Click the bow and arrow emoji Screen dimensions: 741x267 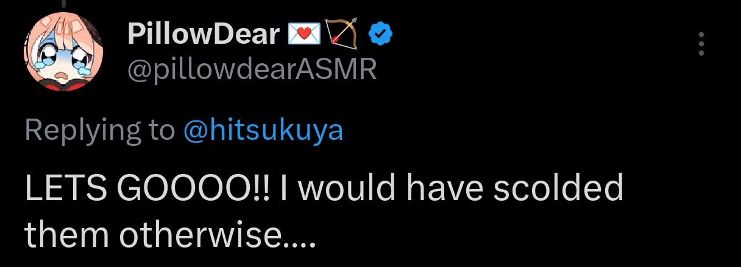tap(344, 36)
